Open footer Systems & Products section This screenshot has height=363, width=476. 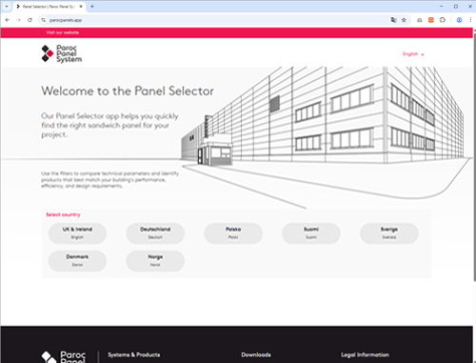tap(133, 354)
